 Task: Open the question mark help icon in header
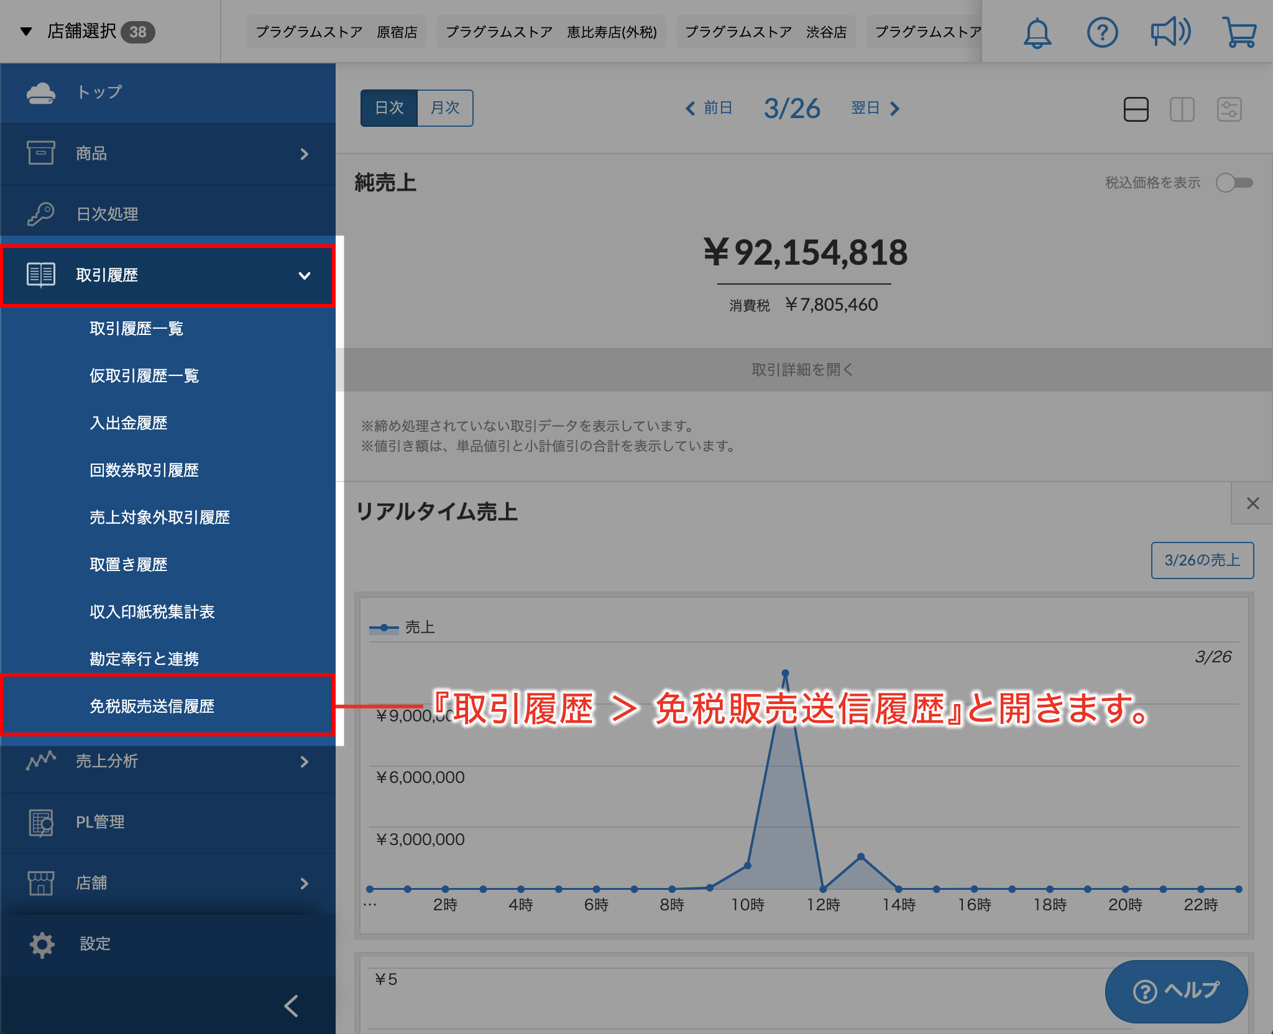(x=1102, y=32)
